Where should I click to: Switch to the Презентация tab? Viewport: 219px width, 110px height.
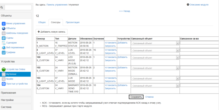pyautogui.click(x=73, y=22)
